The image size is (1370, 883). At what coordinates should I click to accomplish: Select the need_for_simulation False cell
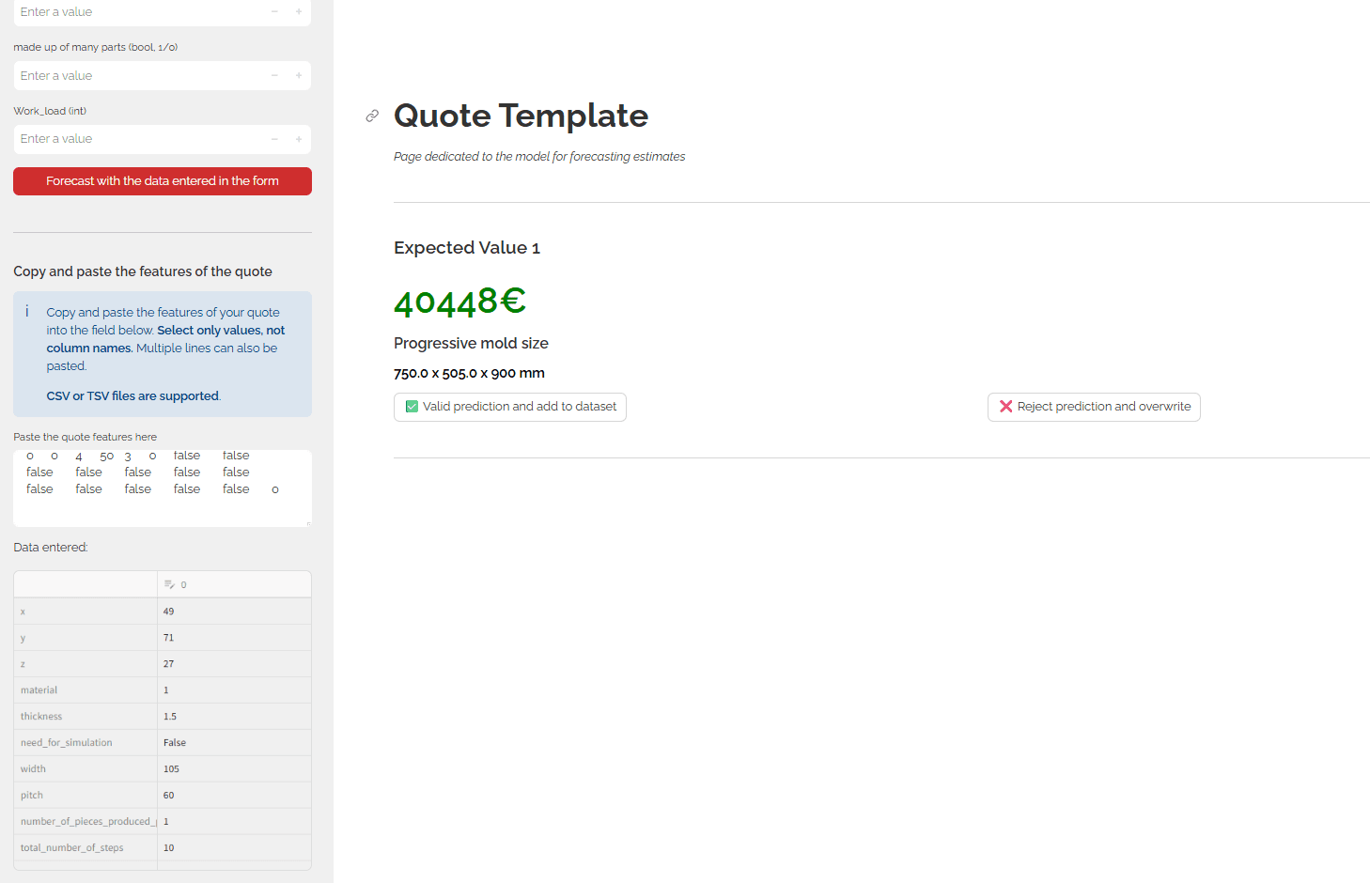pos(234,743)
